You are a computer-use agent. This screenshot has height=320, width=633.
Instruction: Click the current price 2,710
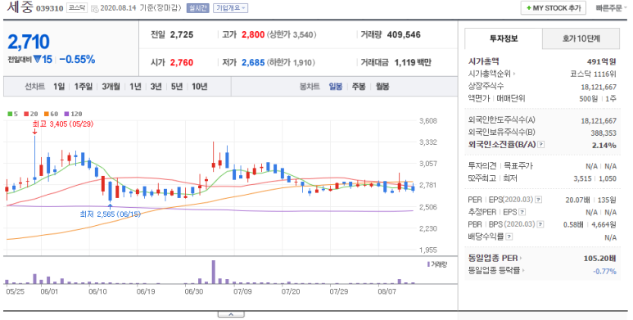click(29, 42)
